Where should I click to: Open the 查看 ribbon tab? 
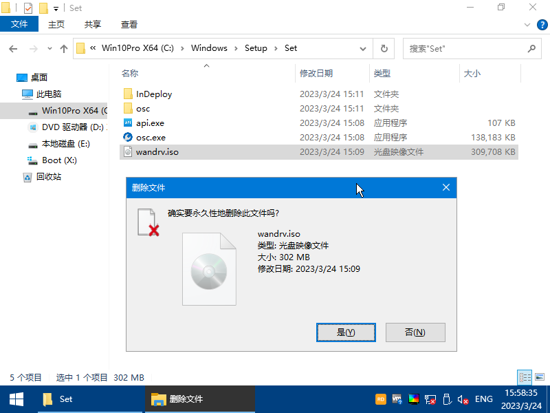click(129, 24)
